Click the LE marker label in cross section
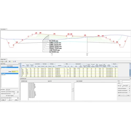This screenshot has height=131, width=131. pos(52,54)
